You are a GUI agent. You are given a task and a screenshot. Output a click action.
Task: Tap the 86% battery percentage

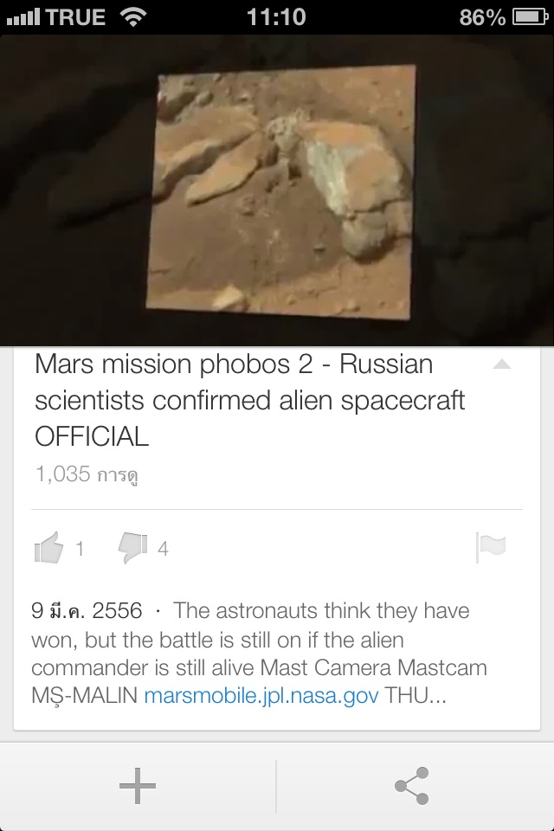482,17
